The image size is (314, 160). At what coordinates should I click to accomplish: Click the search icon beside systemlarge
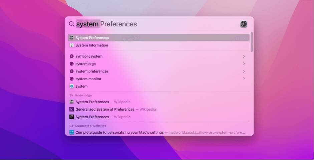pyautogui.click(x=71, y=64)
